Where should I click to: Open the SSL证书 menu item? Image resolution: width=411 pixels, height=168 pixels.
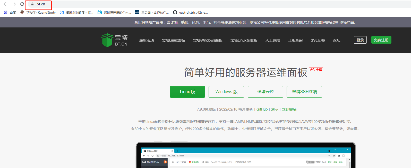[318, 40]
